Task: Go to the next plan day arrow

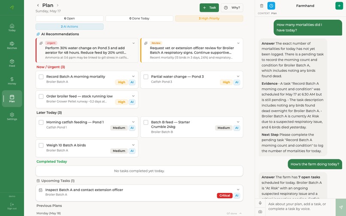Action: [58, 5]
